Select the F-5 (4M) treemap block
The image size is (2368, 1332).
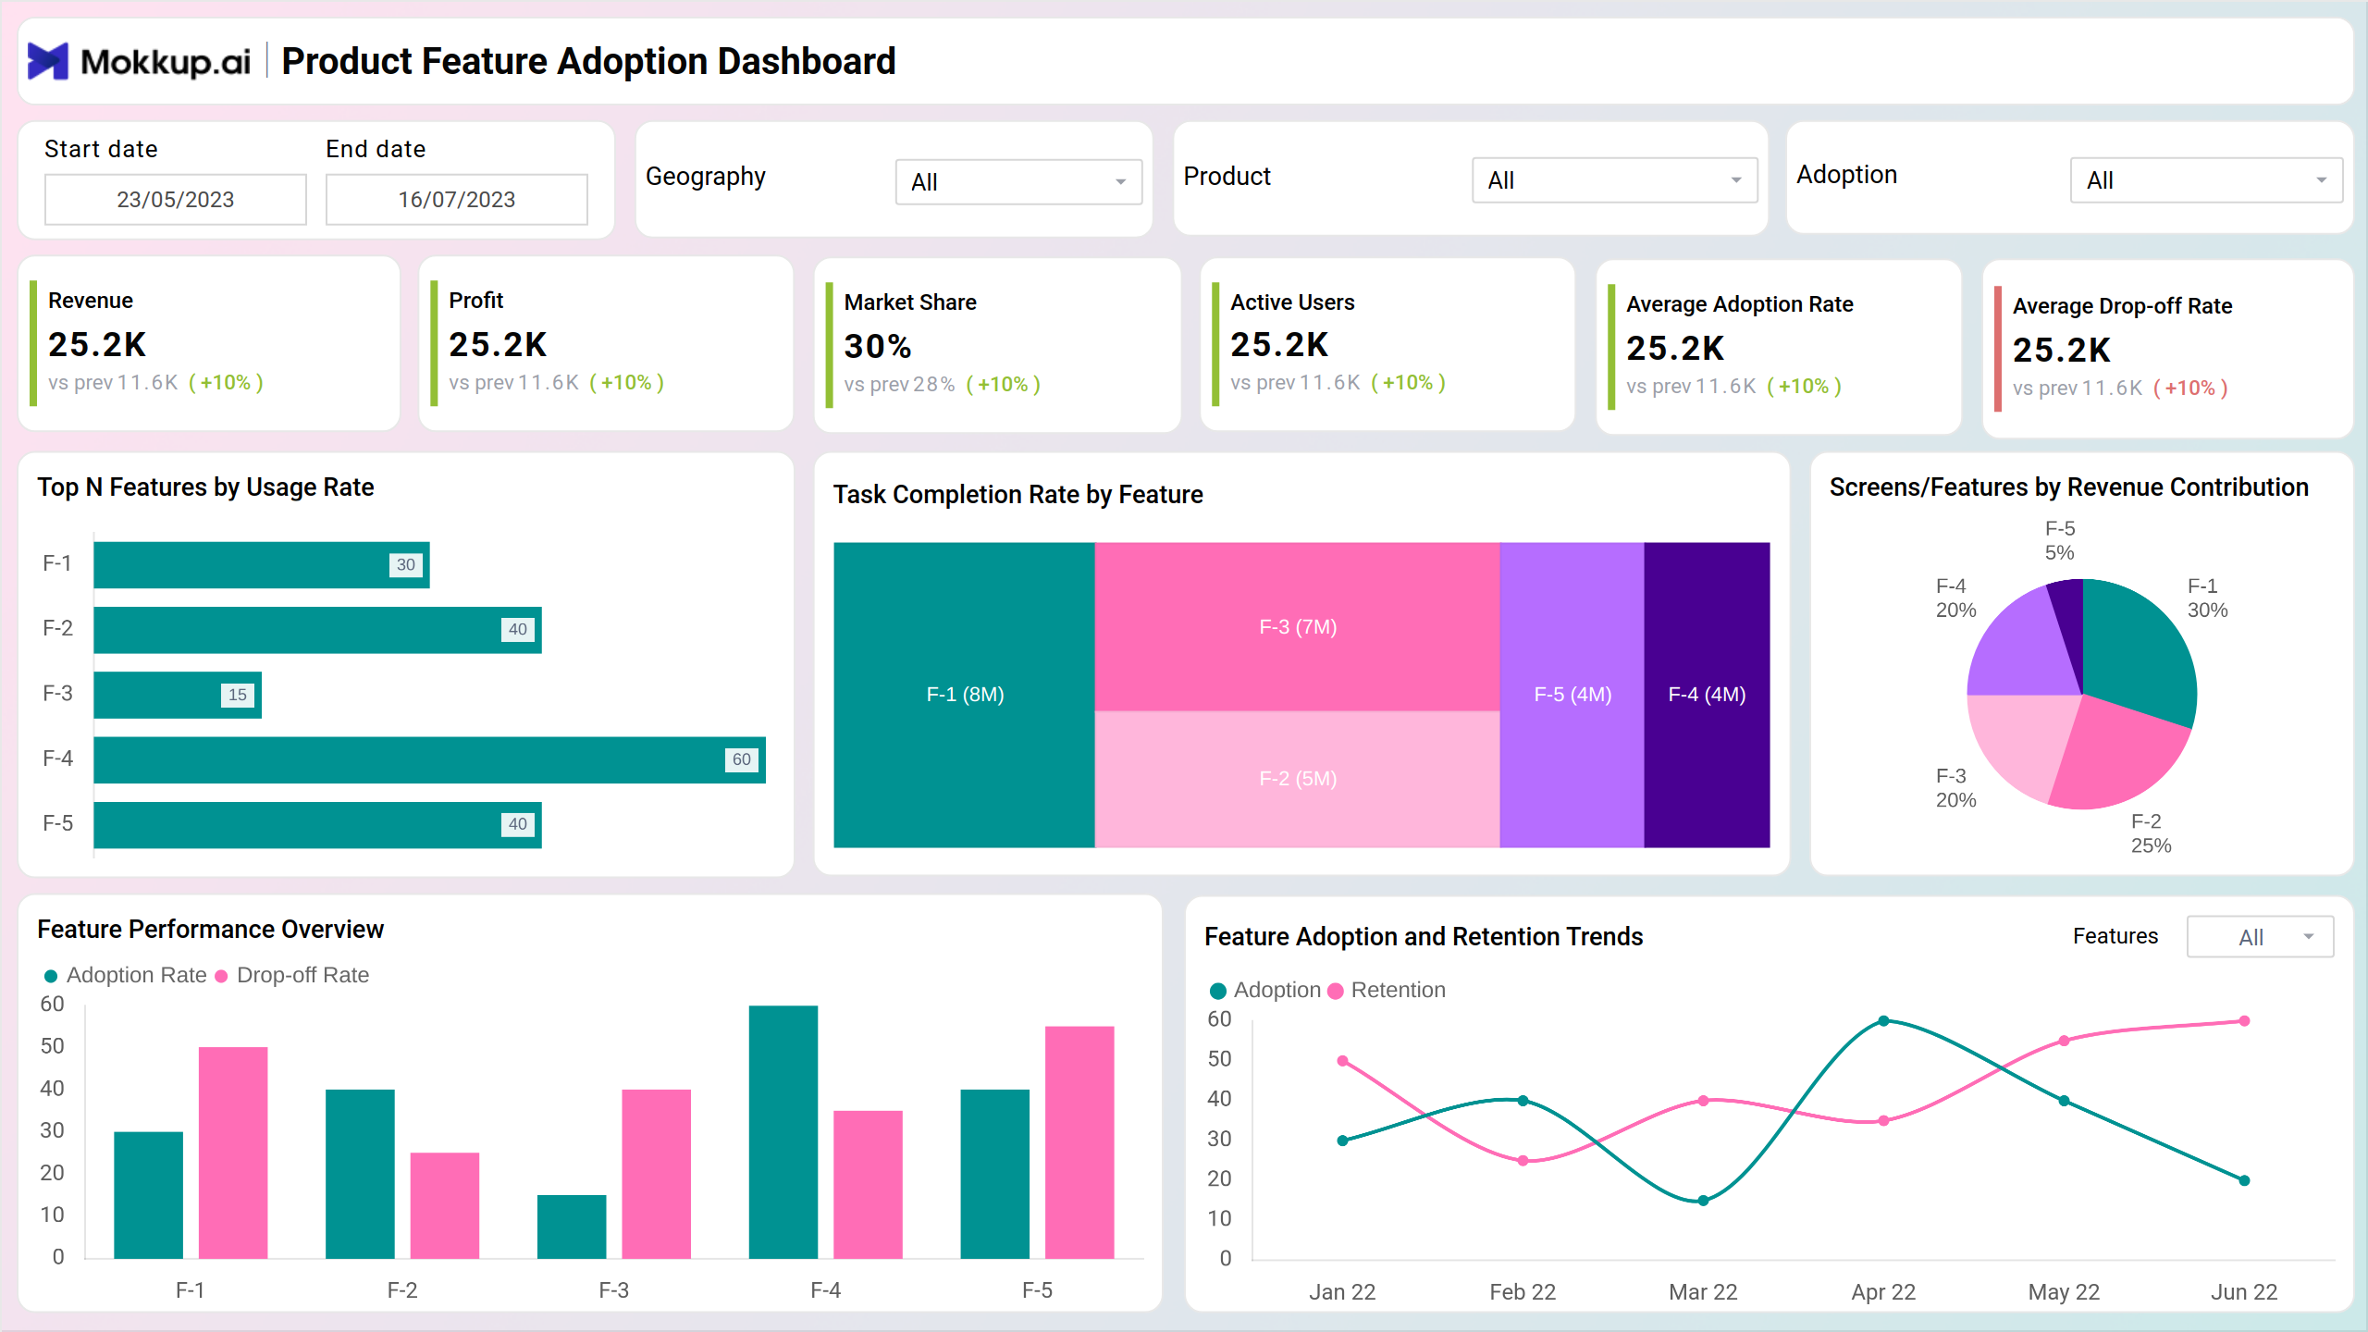[1572, 695]
